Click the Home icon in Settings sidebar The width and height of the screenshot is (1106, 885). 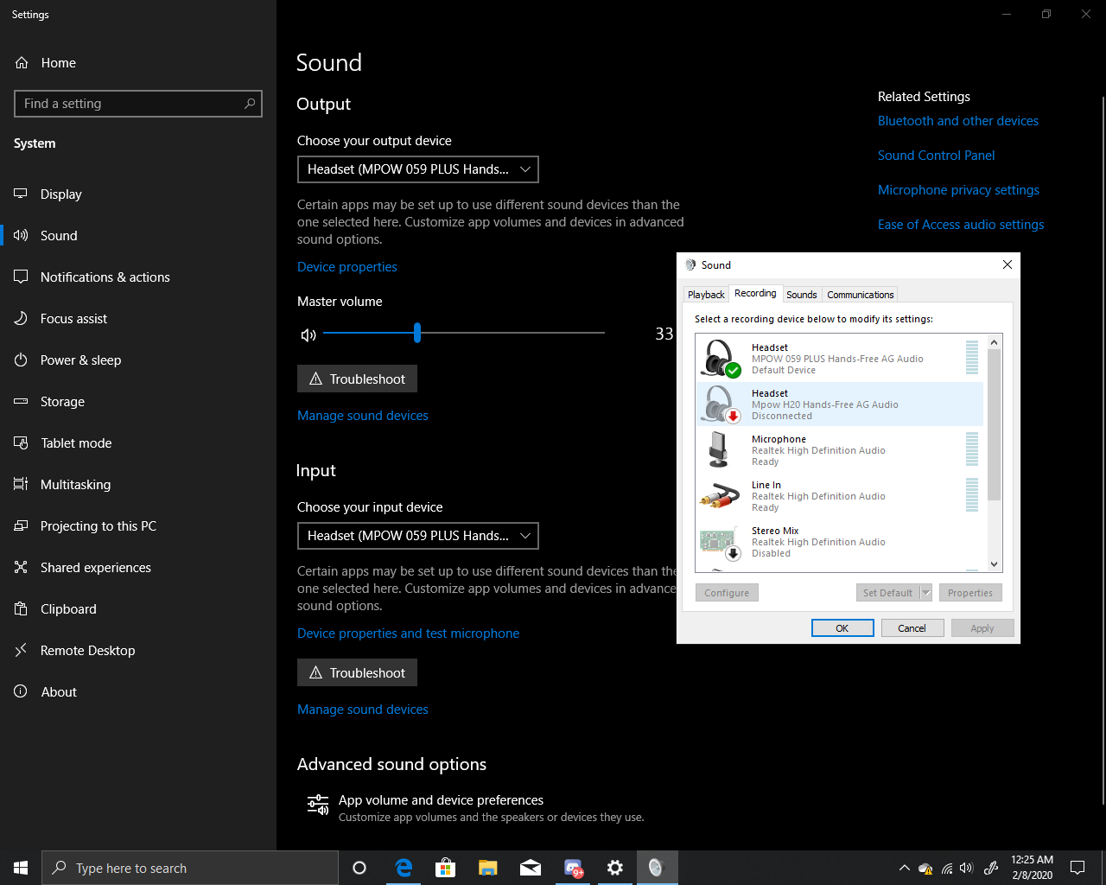(x=22, y=63)
